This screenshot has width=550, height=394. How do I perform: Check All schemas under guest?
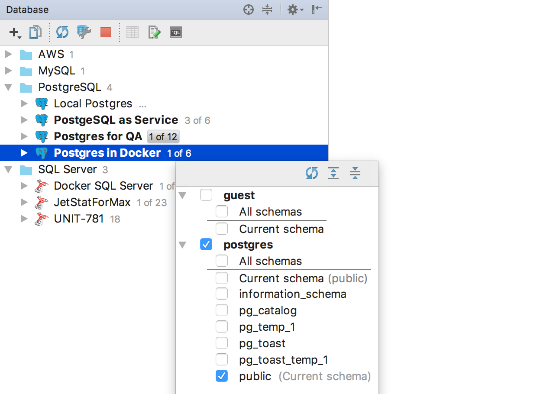pyautogui.click(x=222, y=212)
